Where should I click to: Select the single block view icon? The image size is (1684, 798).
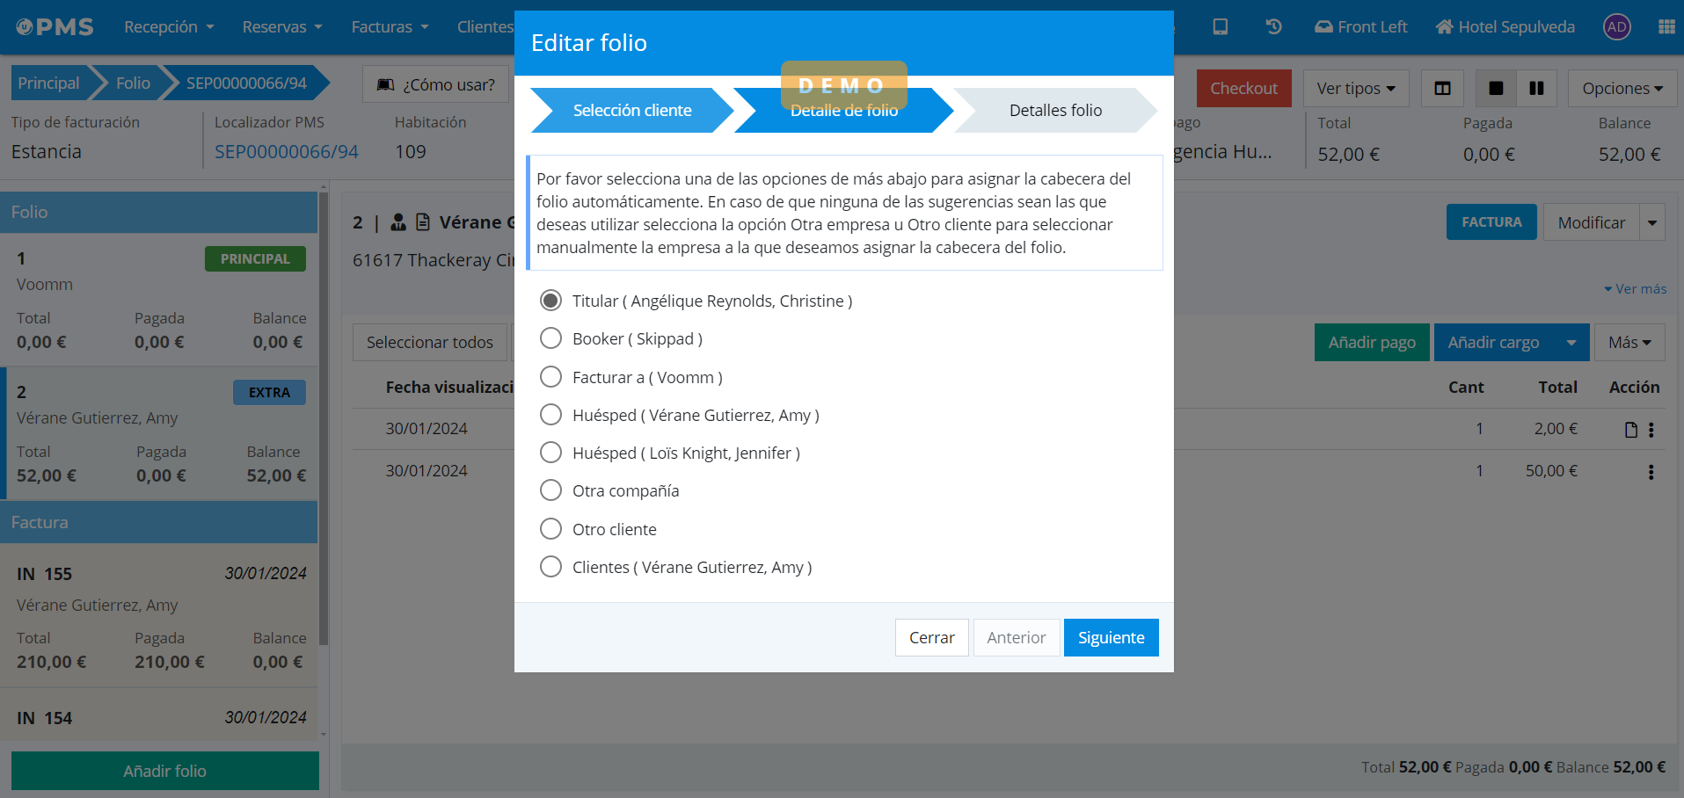pos(1496,88)
